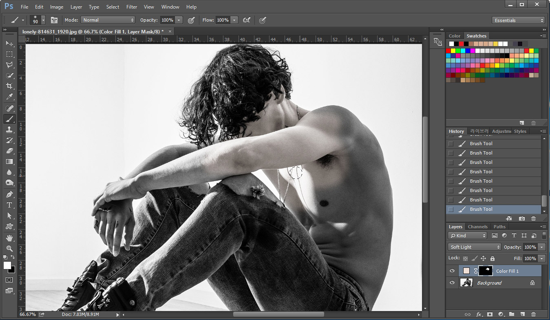
Task: Select the Color Fill 1 layer mask thumbnail
Action: coord(486,271)
